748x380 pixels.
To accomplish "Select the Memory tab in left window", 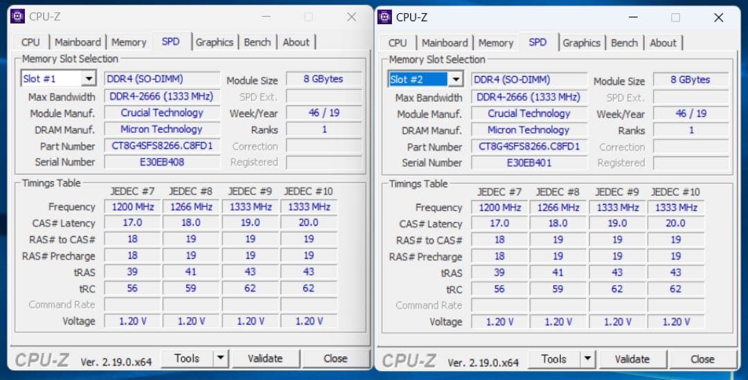I will (x=128, y=42).
